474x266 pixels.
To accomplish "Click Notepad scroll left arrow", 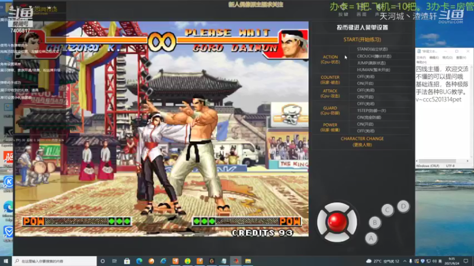I will coord(417,161).
